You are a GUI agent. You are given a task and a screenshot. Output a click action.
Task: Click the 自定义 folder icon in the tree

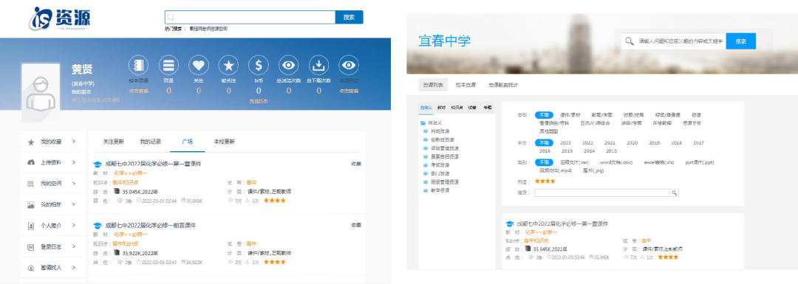coord(423,123)
